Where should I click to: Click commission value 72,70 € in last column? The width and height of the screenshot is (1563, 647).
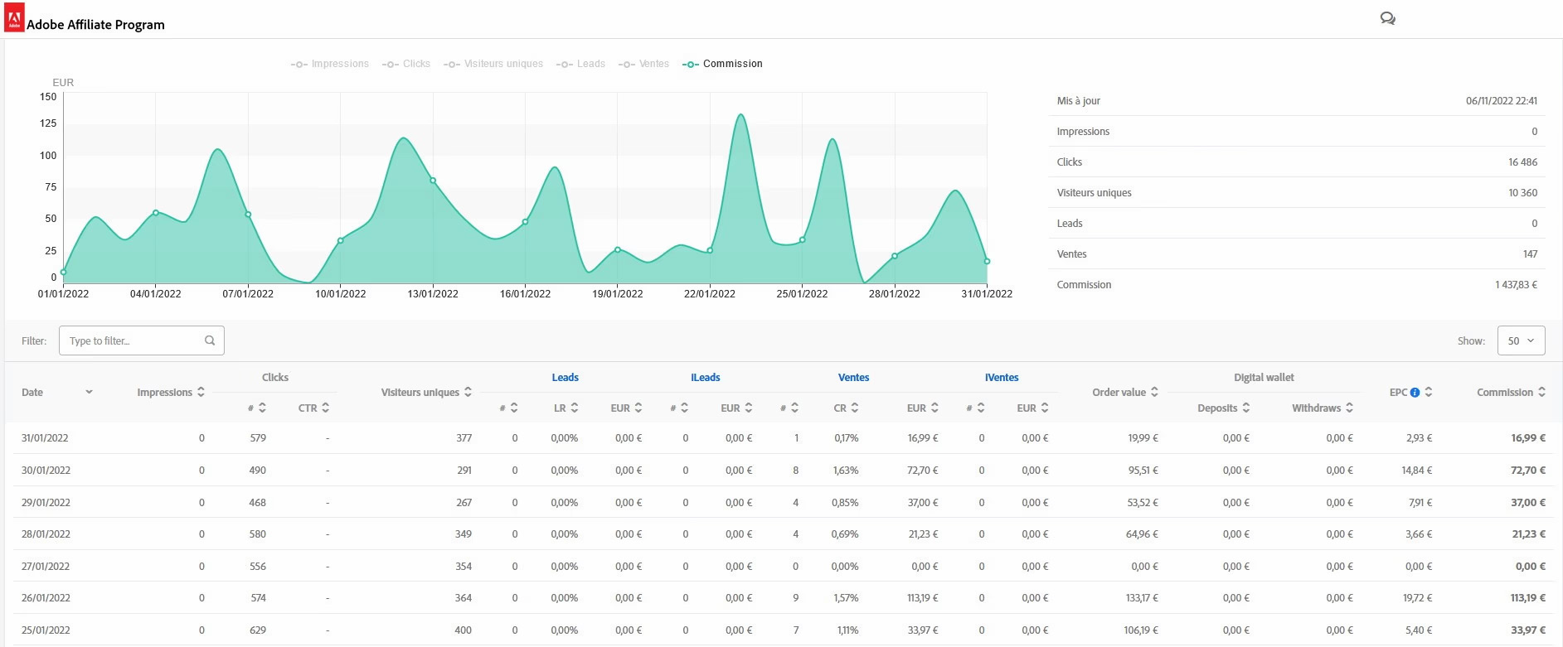coord(1527,471)
